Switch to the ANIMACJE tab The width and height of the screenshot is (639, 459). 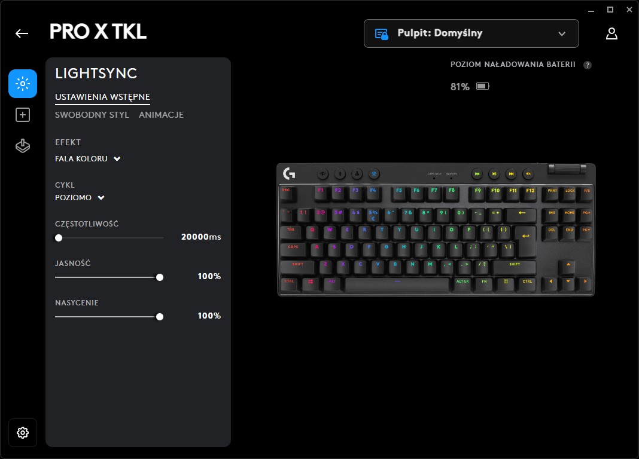coord(161,115)
